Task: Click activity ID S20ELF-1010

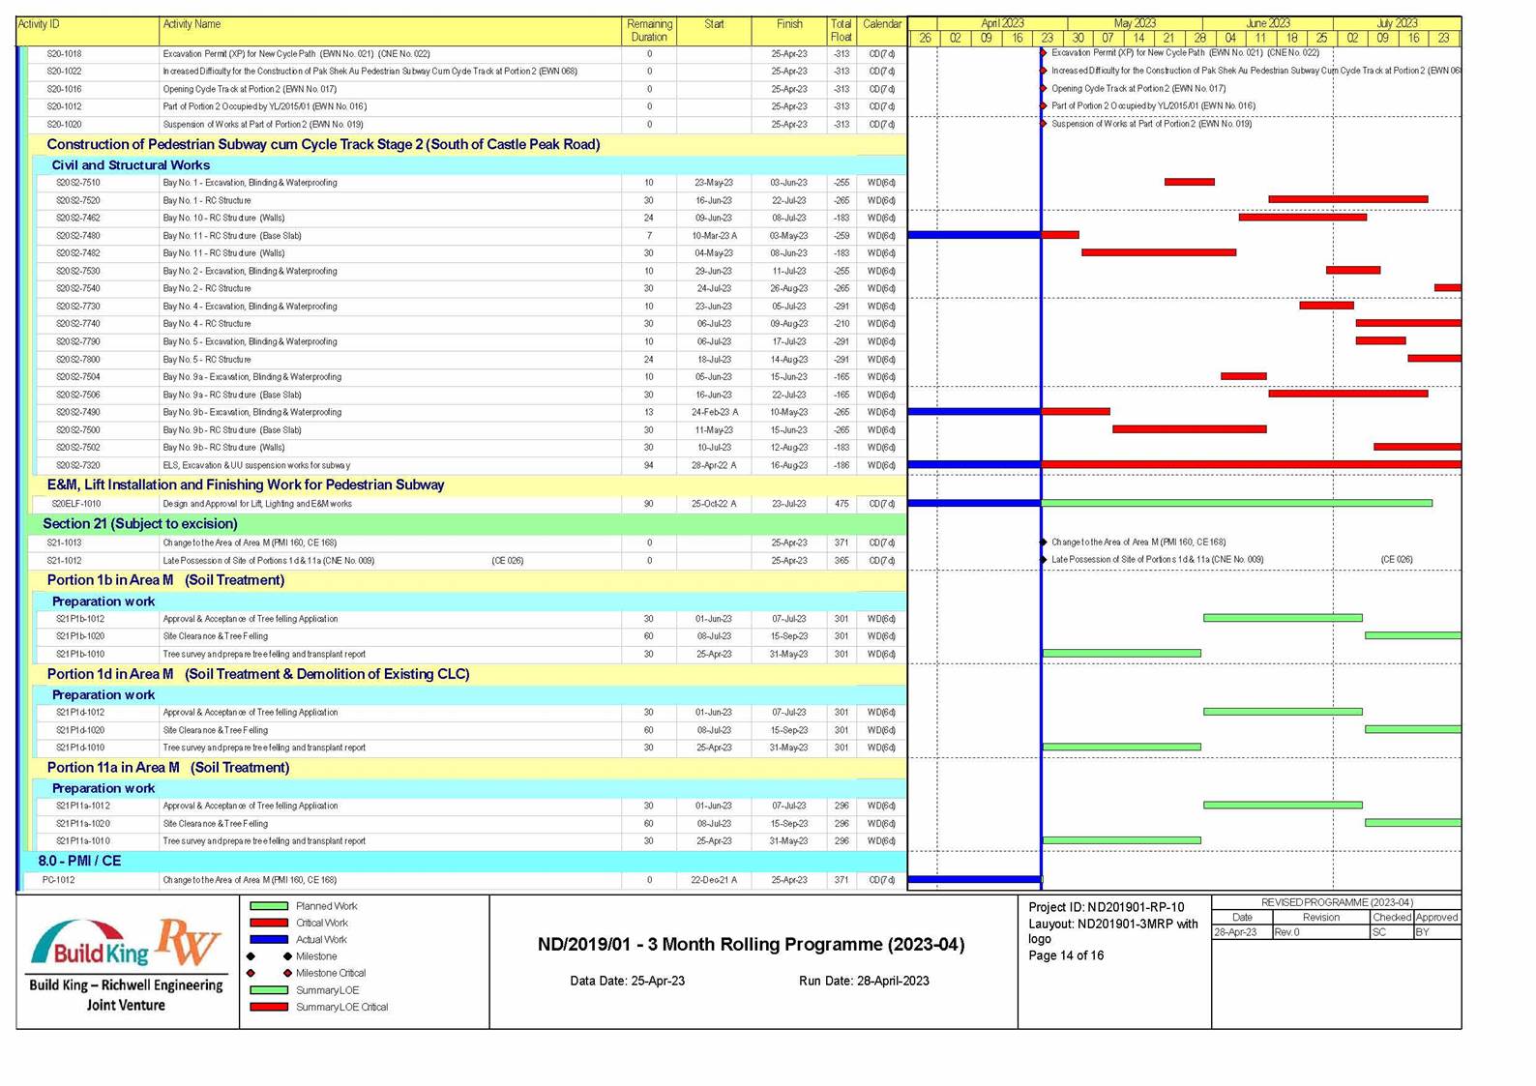Action: (x=75, y=504)
